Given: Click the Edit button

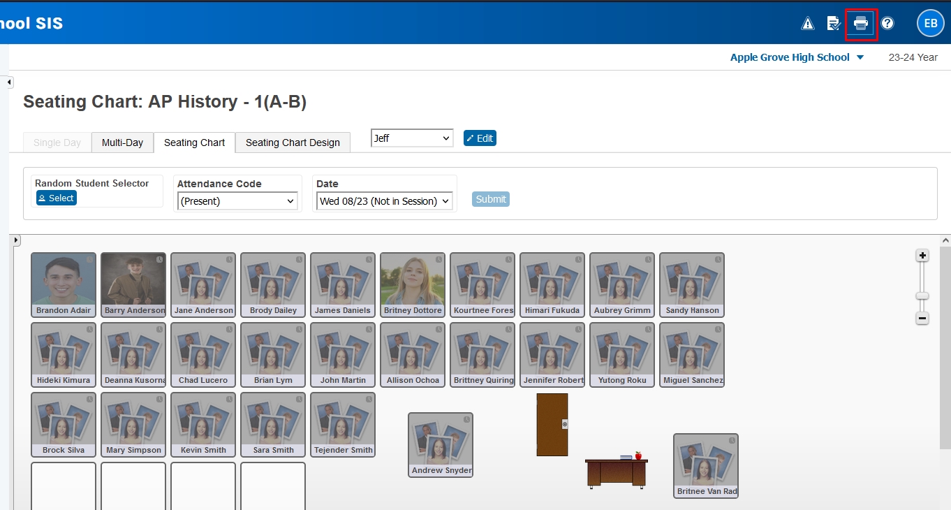Looking at the screenshot, I should [480, 138].
